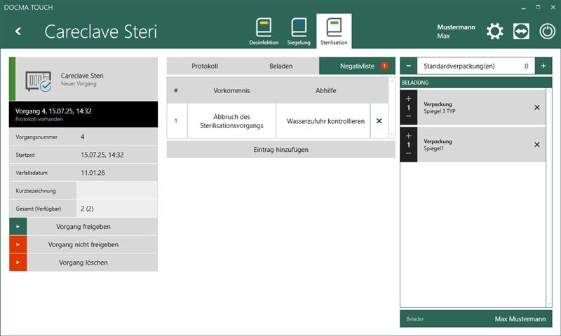Image resolution: width=561 pixels, height=336 pixels.
Task: Open the settings gear icon
Action: (495, 31)
